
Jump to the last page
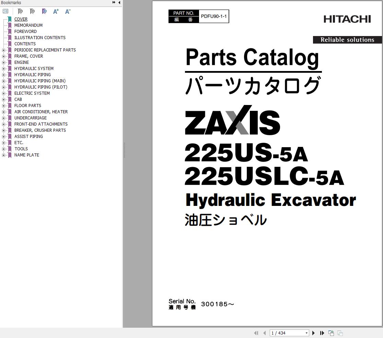click(322, 333)
